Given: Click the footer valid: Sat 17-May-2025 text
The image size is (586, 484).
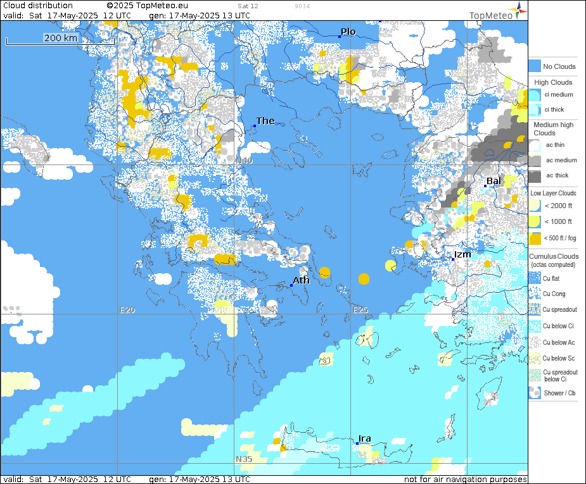Looking at the screenshot, I should click(67, 479).
